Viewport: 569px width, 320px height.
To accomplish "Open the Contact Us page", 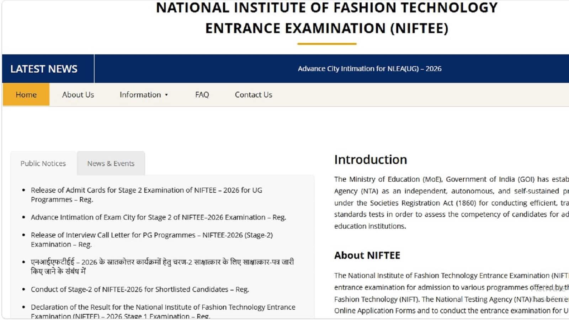I will click(254, 95).
